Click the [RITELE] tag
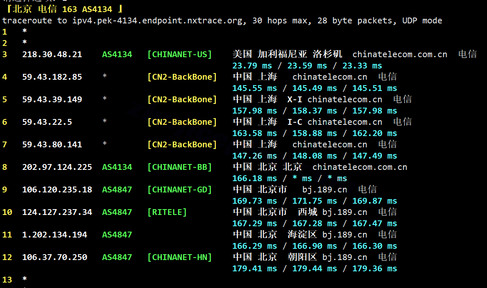This screenshot has height=288, width=487. pos(167,212)
